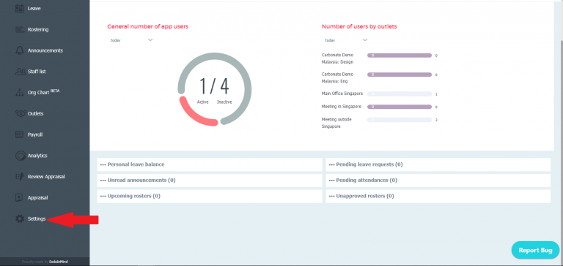This screenshot has width=563, height=266.
Task: Click the Announcements bell icon
Action: [x=19, y=50]
